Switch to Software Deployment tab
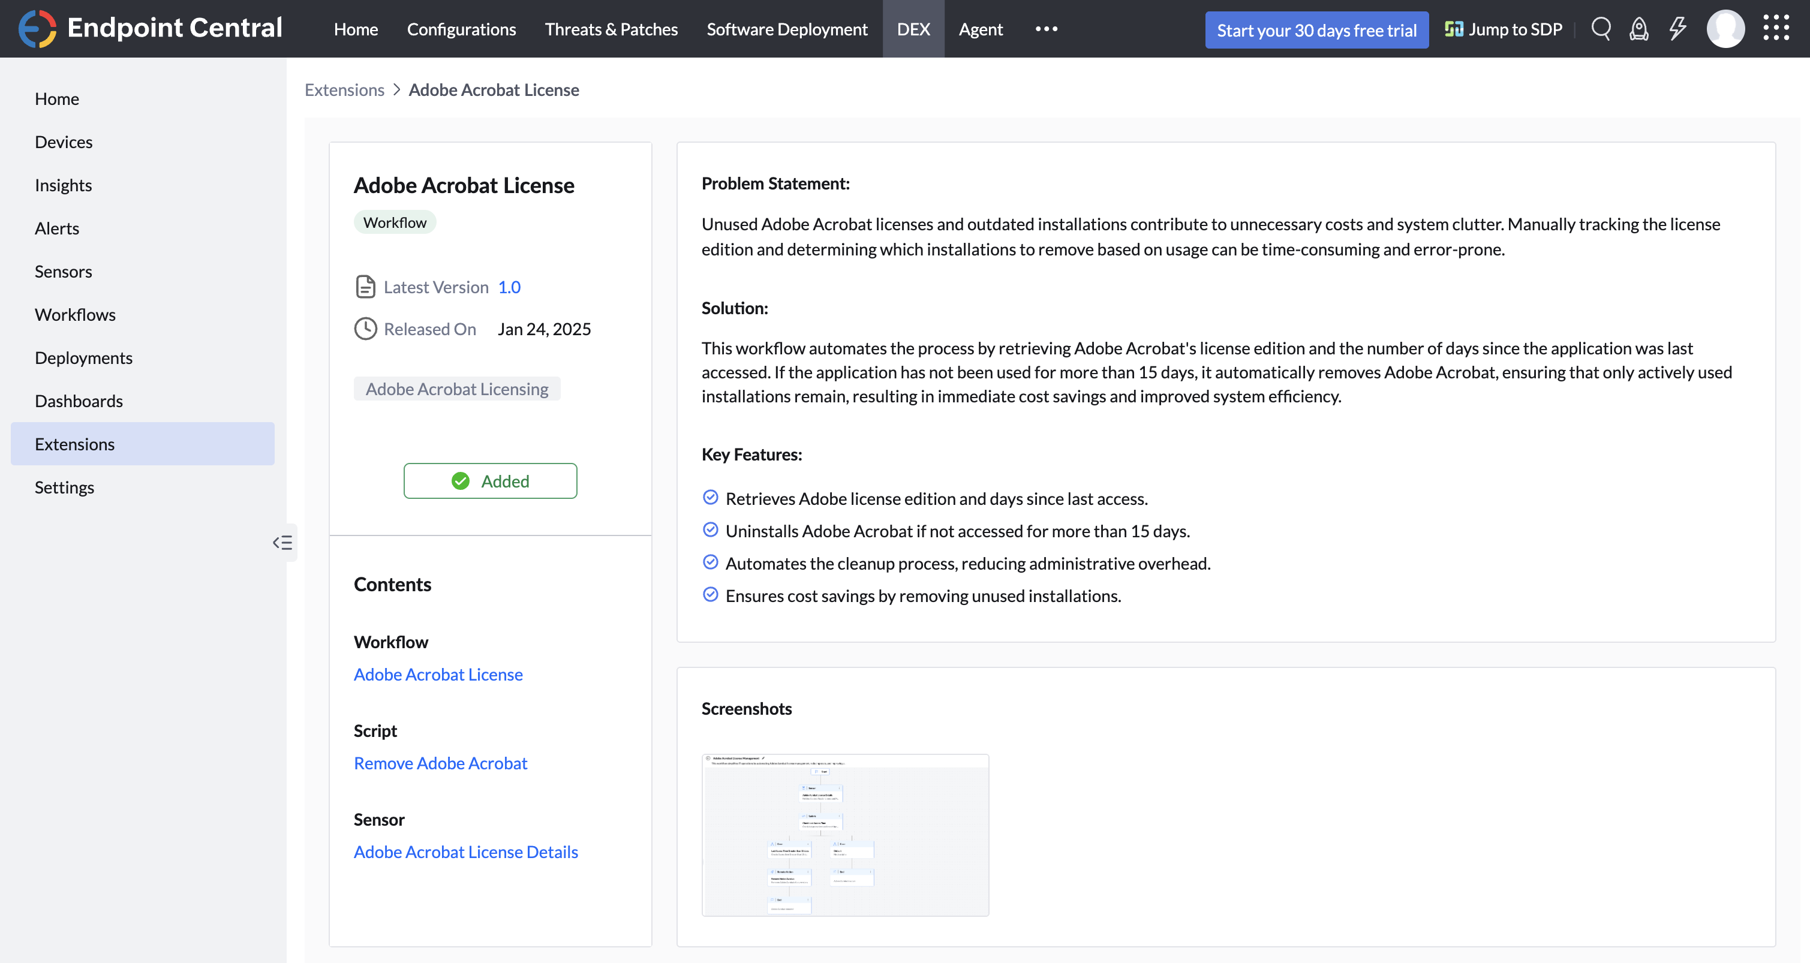 point(786,29)
